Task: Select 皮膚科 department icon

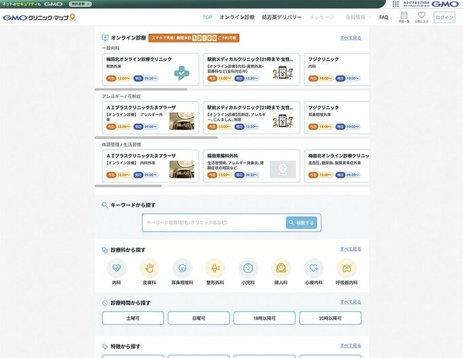Action: coord(149,268)
